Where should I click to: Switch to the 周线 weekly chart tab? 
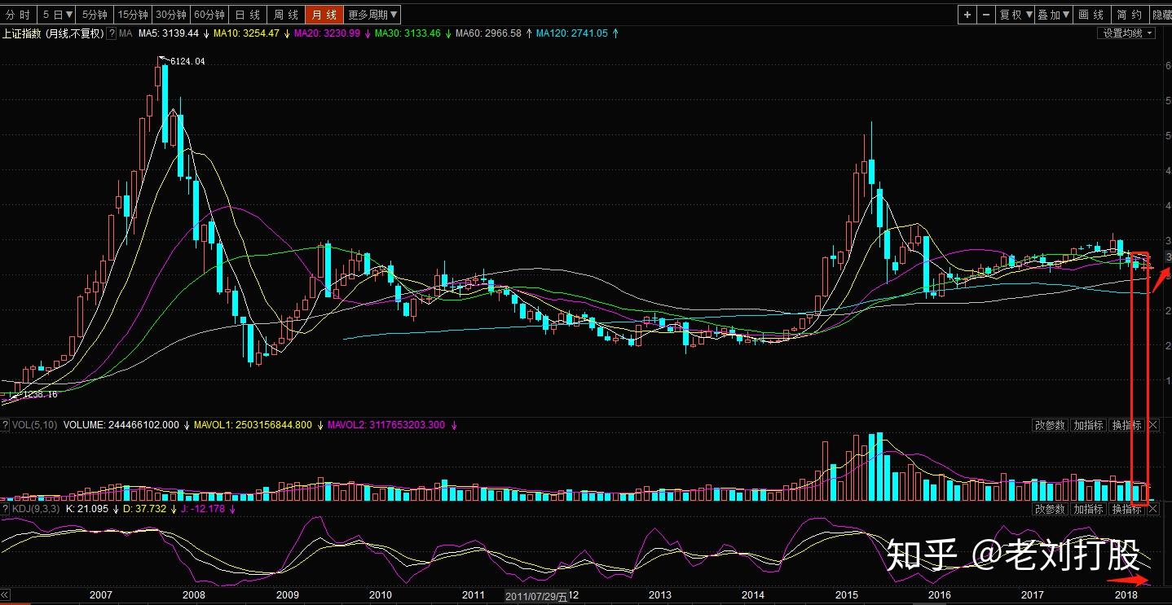(285, 15)
